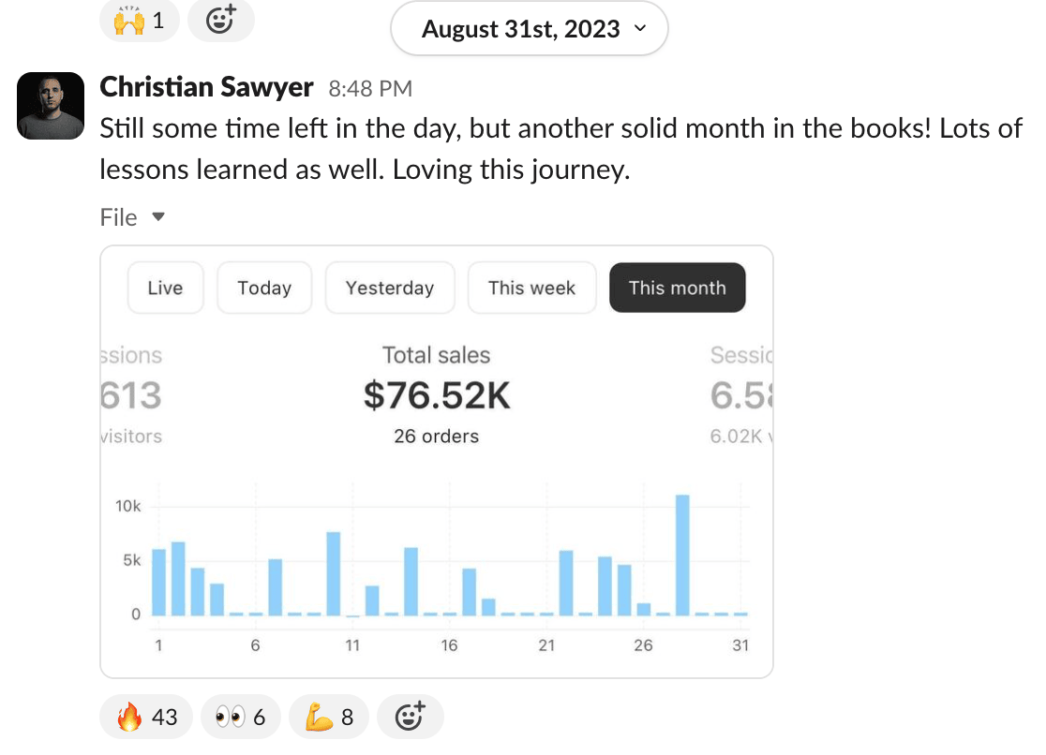Open the sales chart image preview
The width and height of the screenshot is (1046, 755).
coord(436,525)
